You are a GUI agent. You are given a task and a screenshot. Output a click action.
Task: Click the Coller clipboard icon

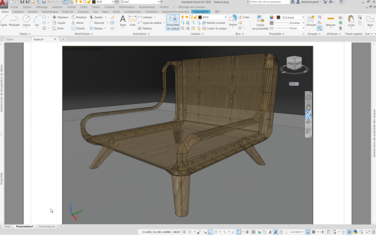click(x=351, y=21)
